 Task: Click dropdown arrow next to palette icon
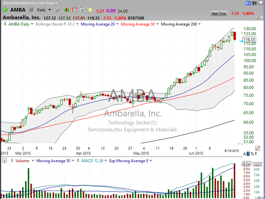click(x=261, y=18)
